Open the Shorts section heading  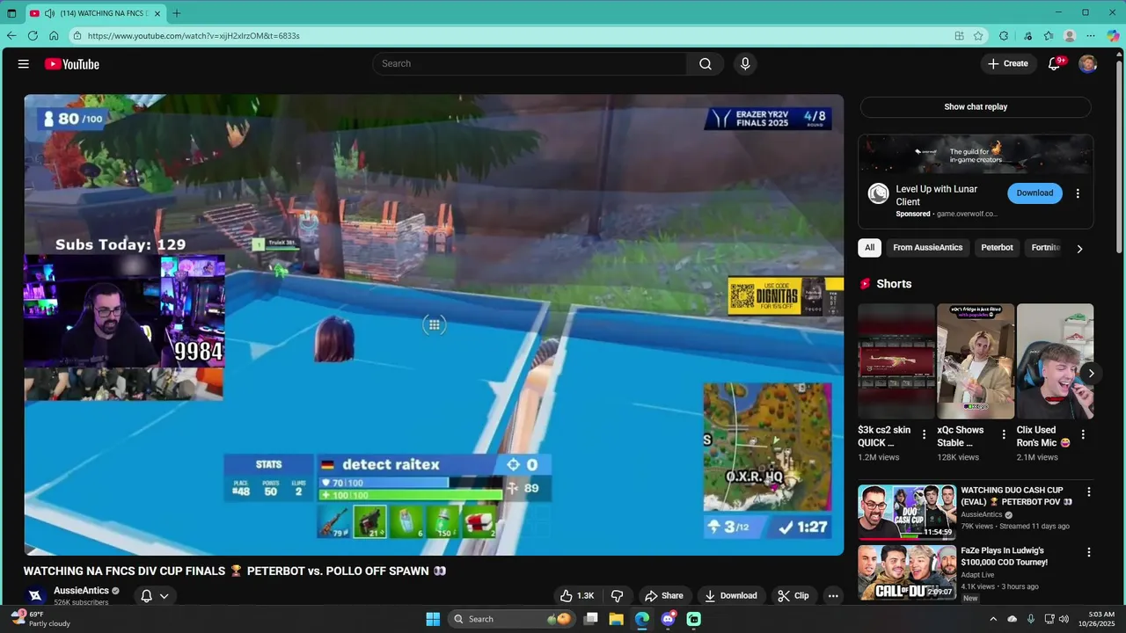click(894, 284)
